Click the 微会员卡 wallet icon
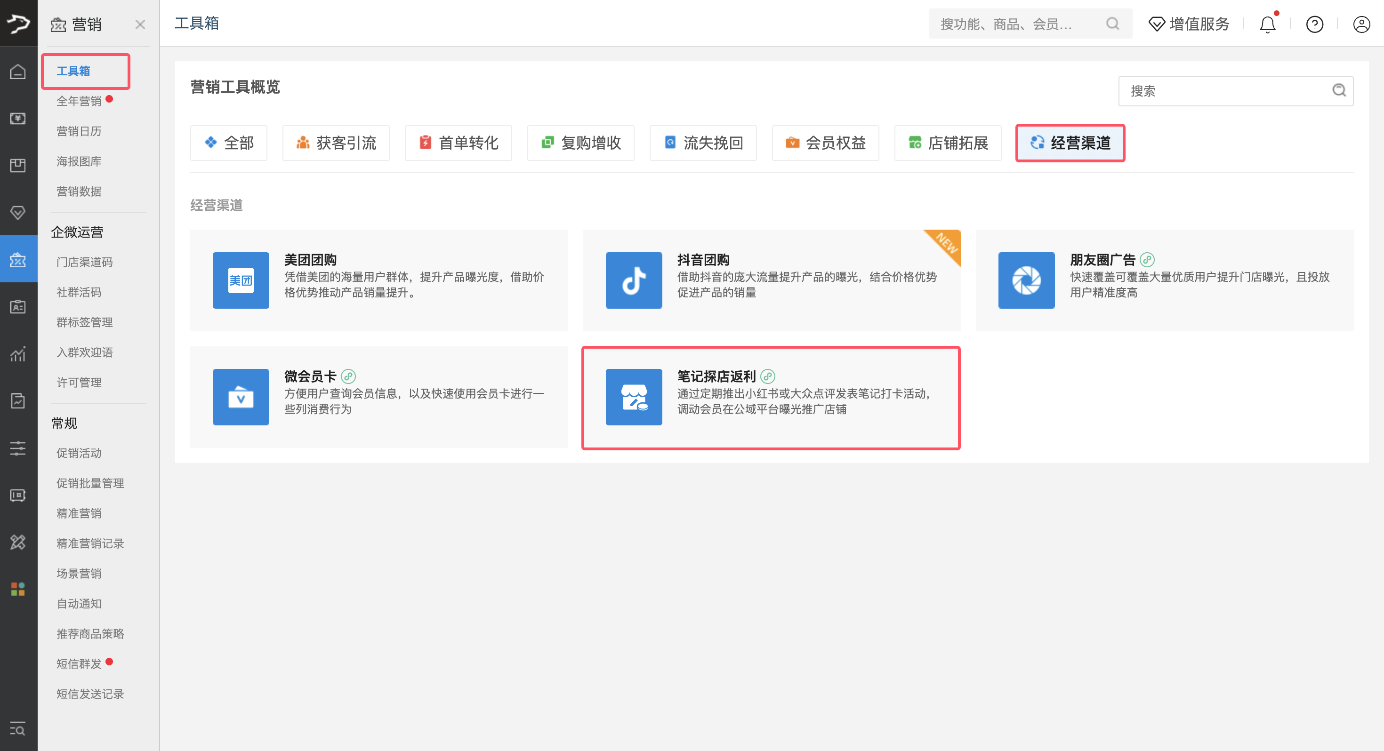The height and width of the screenshot is (751, 1384). click(241, 397)
